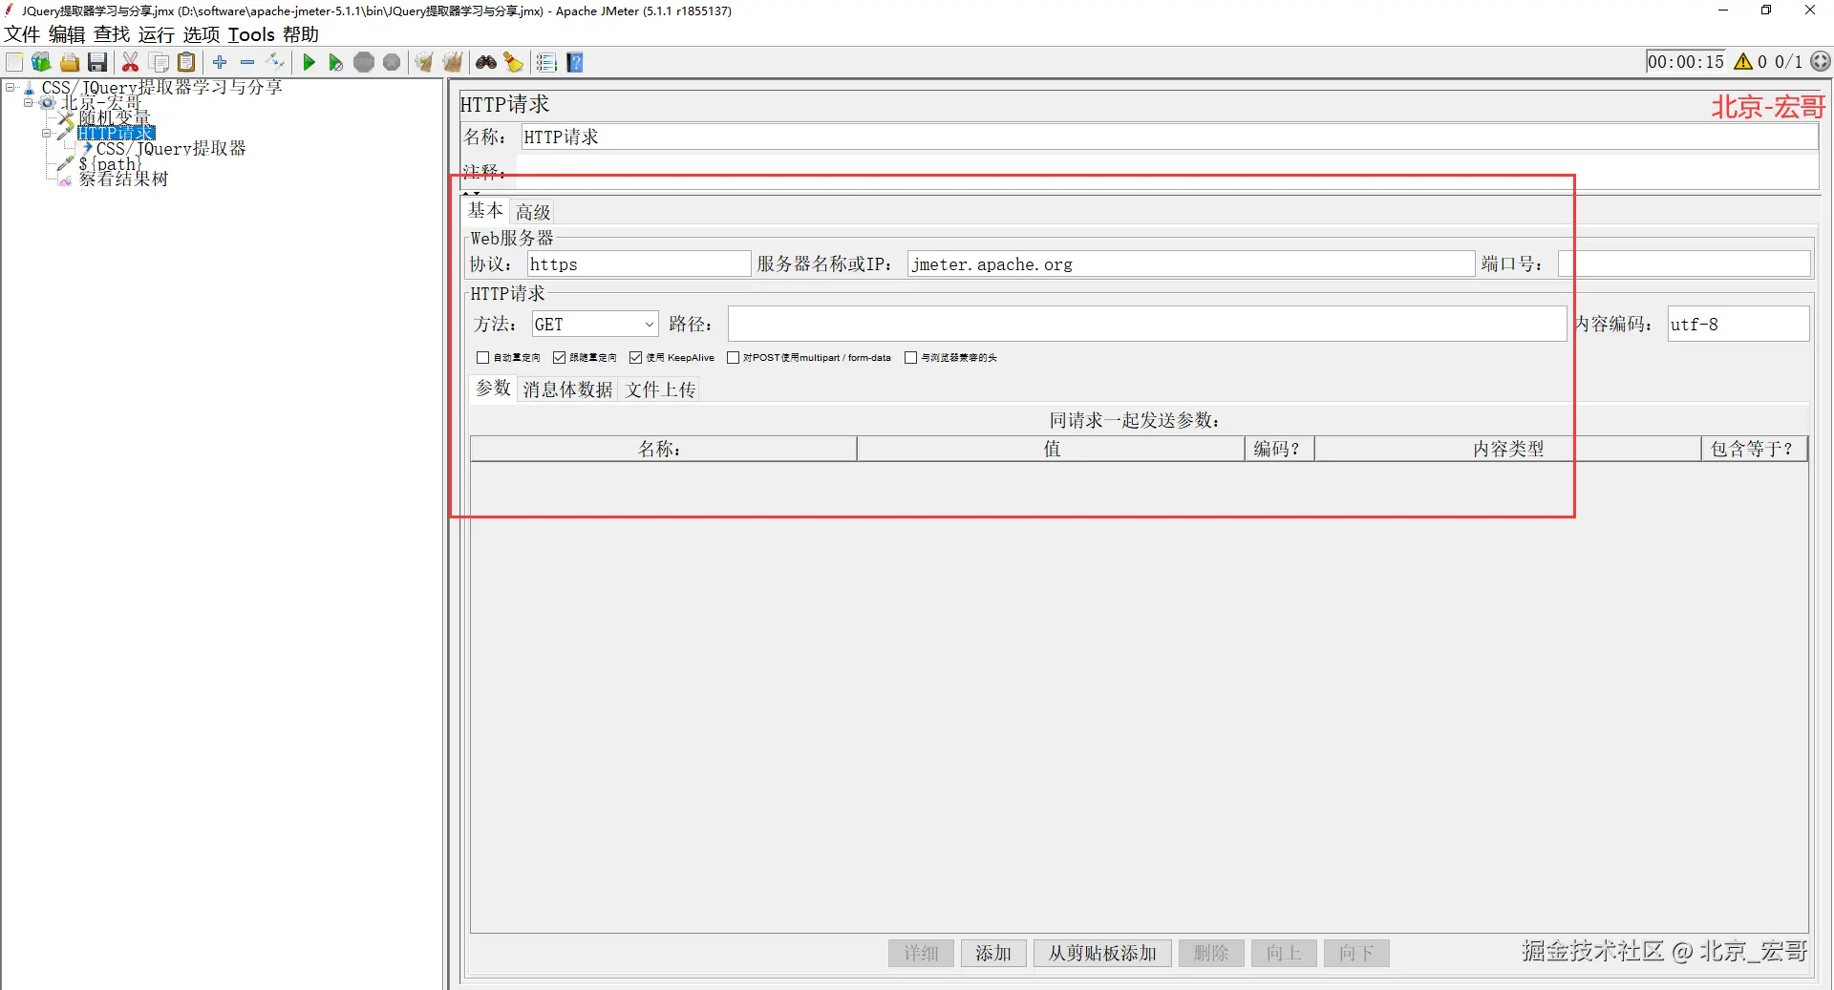The width and height of the screenshot is (1834, 990).
Task: Copy the selected element from the toolbar
Action: point(160,63)
